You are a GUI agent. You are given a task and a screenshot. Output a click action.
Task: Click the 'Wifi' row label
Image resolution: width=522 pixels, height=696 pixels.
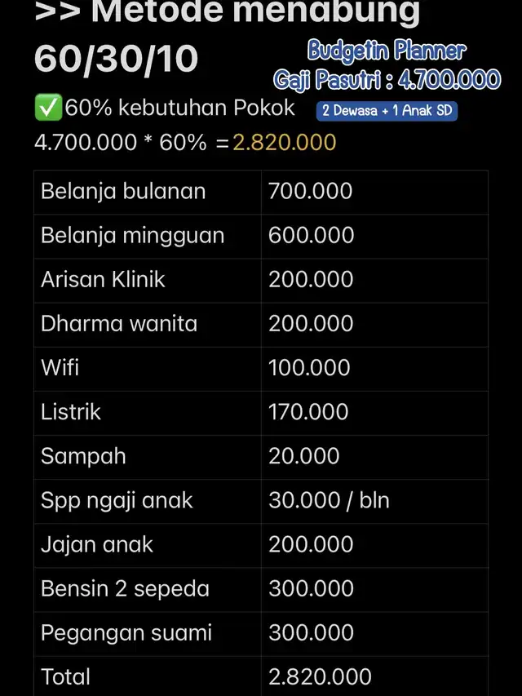60,367
